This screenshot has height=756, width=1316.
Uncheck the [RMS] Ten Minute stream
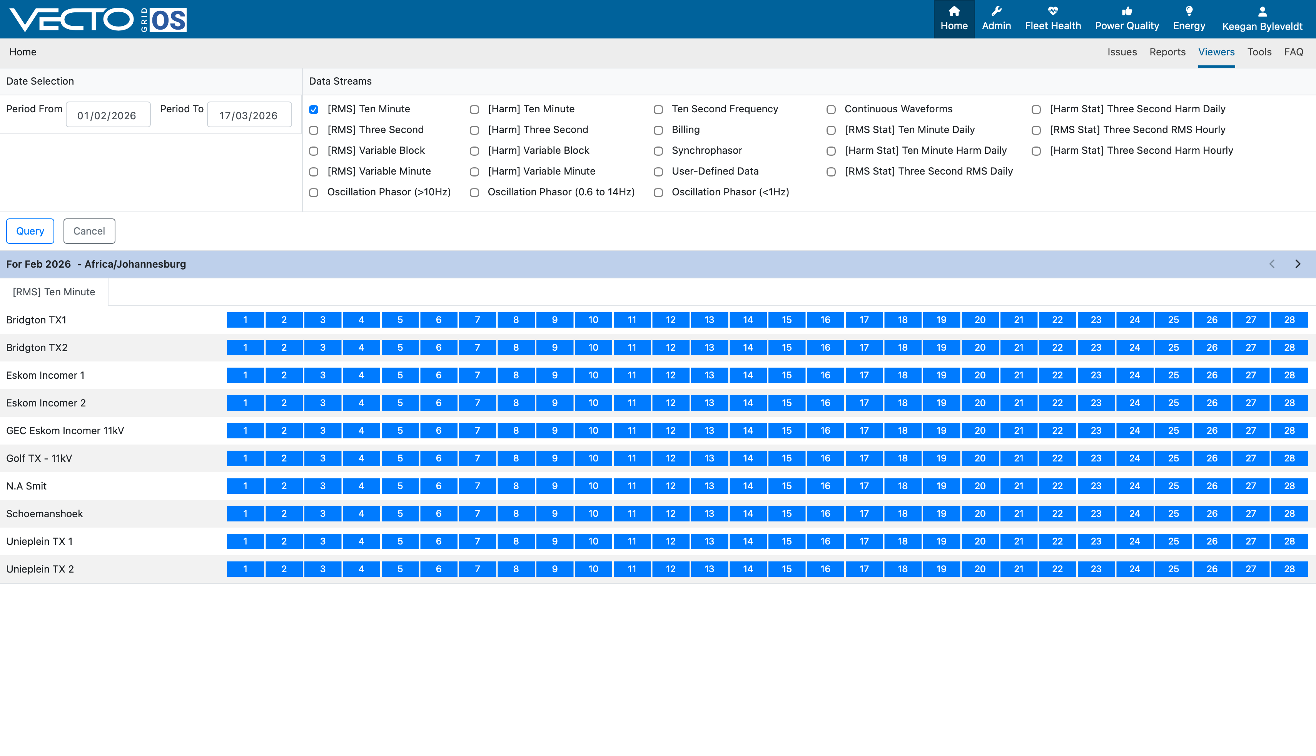[x=313, y=110]
